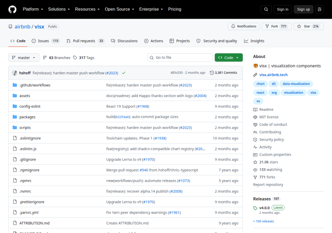Click the scale icon beside MIT license

255,117
